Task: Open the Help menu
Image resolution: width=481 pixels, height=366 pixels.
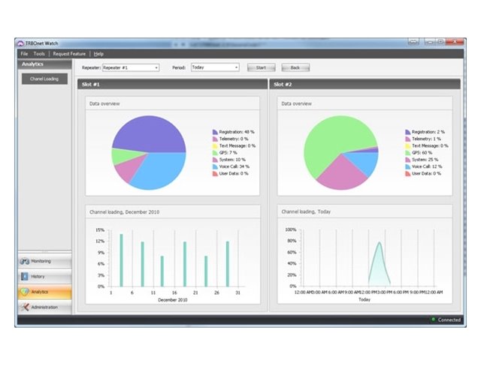Action: pyautogui.click(x=98, y=54)
